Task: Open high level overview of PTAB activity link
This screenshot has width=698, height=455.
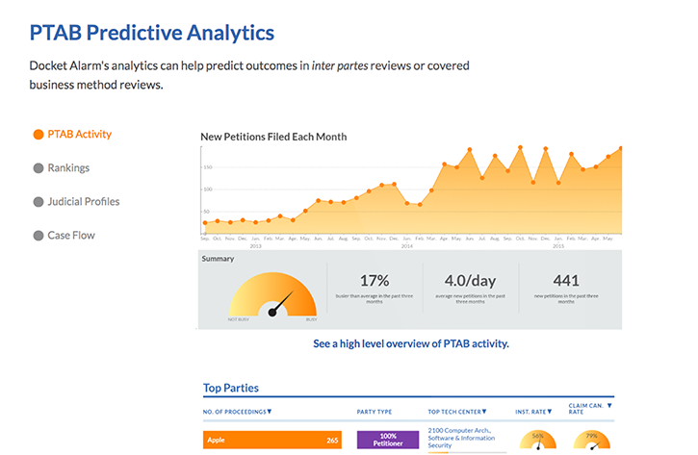Action: point(411,343)
